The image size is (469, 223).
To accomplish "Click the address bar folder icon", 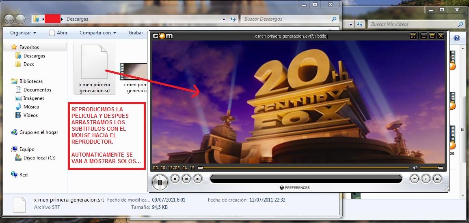I will point(36,19).
